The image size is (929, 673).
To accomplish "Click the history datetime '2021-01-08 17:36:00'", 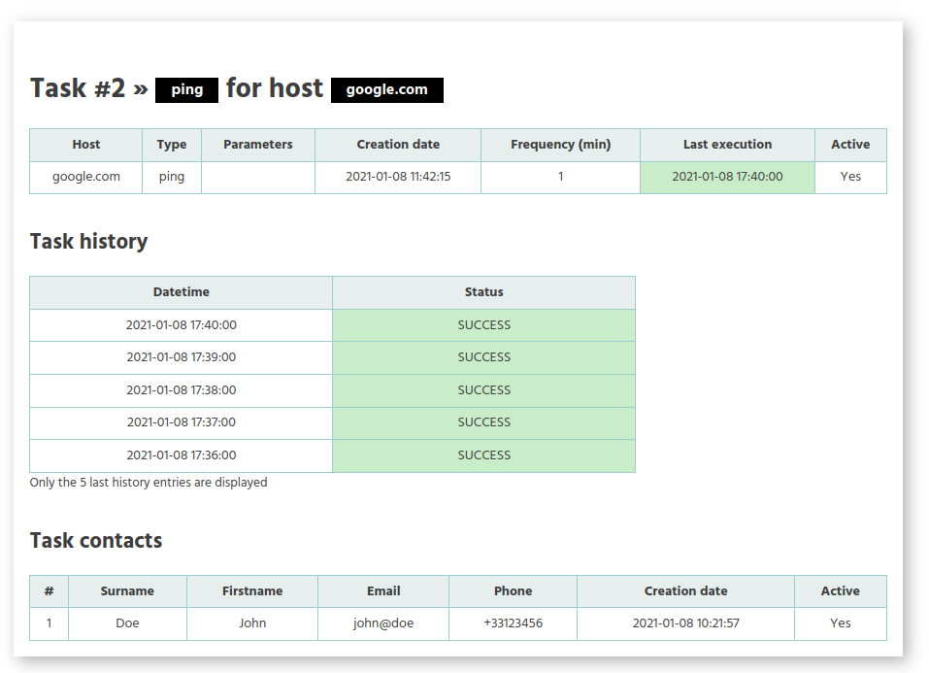I will click(x=182, y=455).
